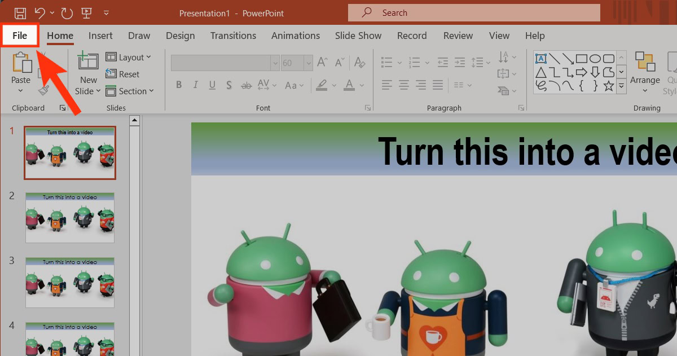The height and width of the screenshot is (356, 677).
Task: Open the Layout dropdown
Action: pyautogui.click(x=129, y=57)
